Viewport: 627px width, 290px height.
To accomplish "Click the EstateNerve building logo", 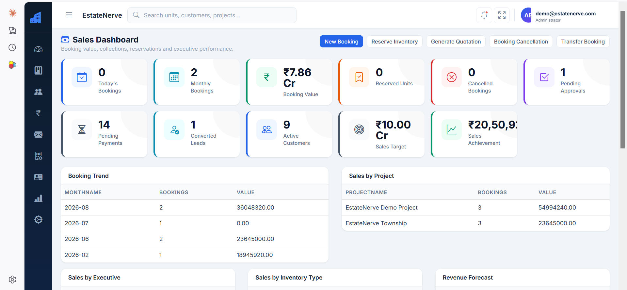I will pos(36,18).
